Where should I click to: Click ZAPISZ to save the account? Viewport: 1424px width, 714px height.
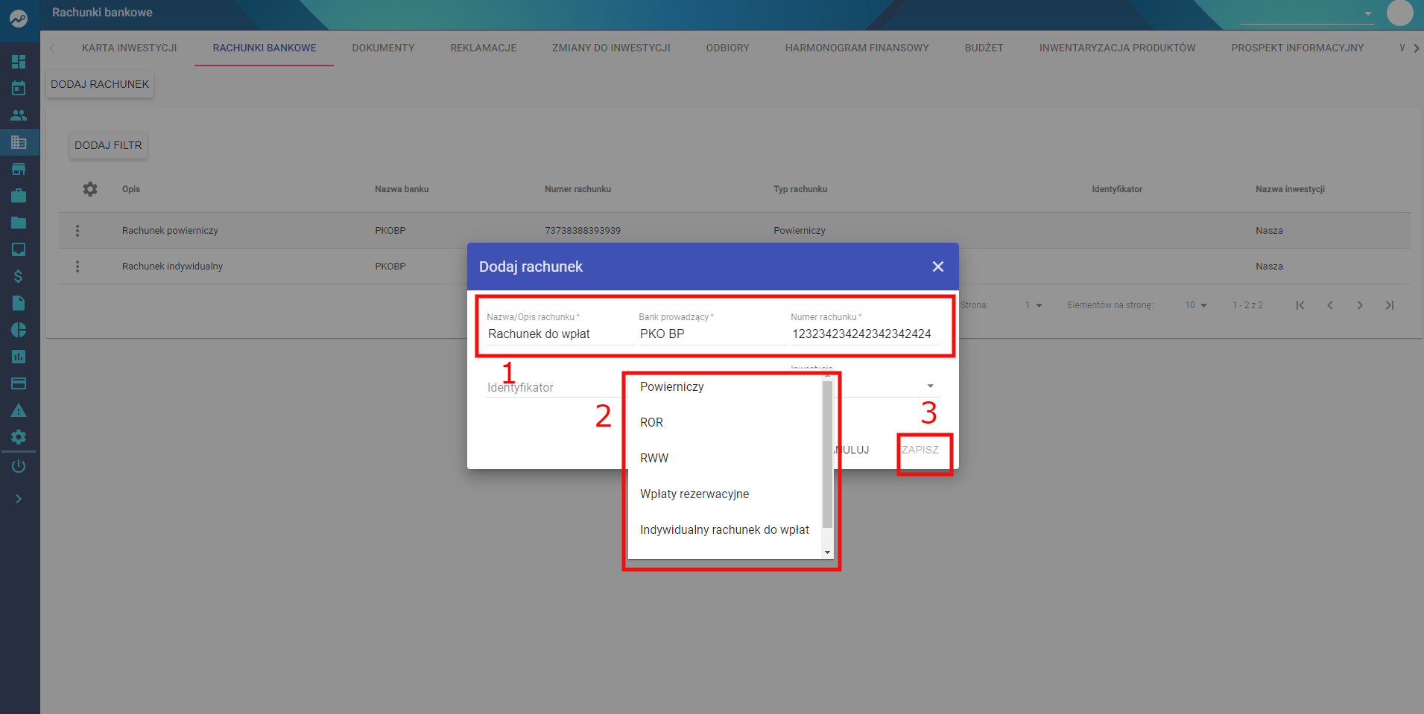920,450
